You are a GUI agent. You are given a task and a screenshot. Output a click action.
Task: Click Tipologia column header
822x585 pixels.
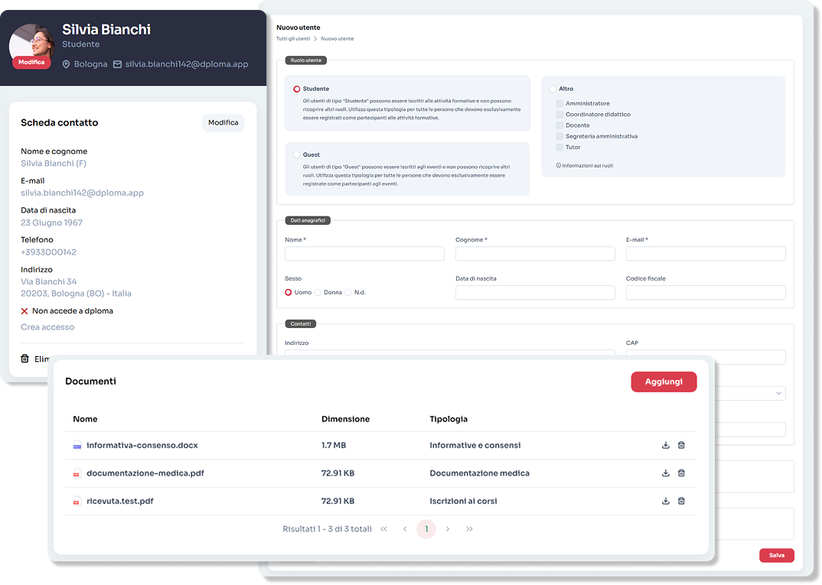point(449,419)
